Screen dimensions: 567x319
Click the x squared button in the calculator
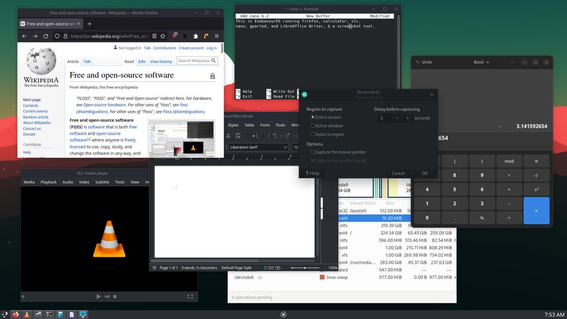[x=536, y=189]
